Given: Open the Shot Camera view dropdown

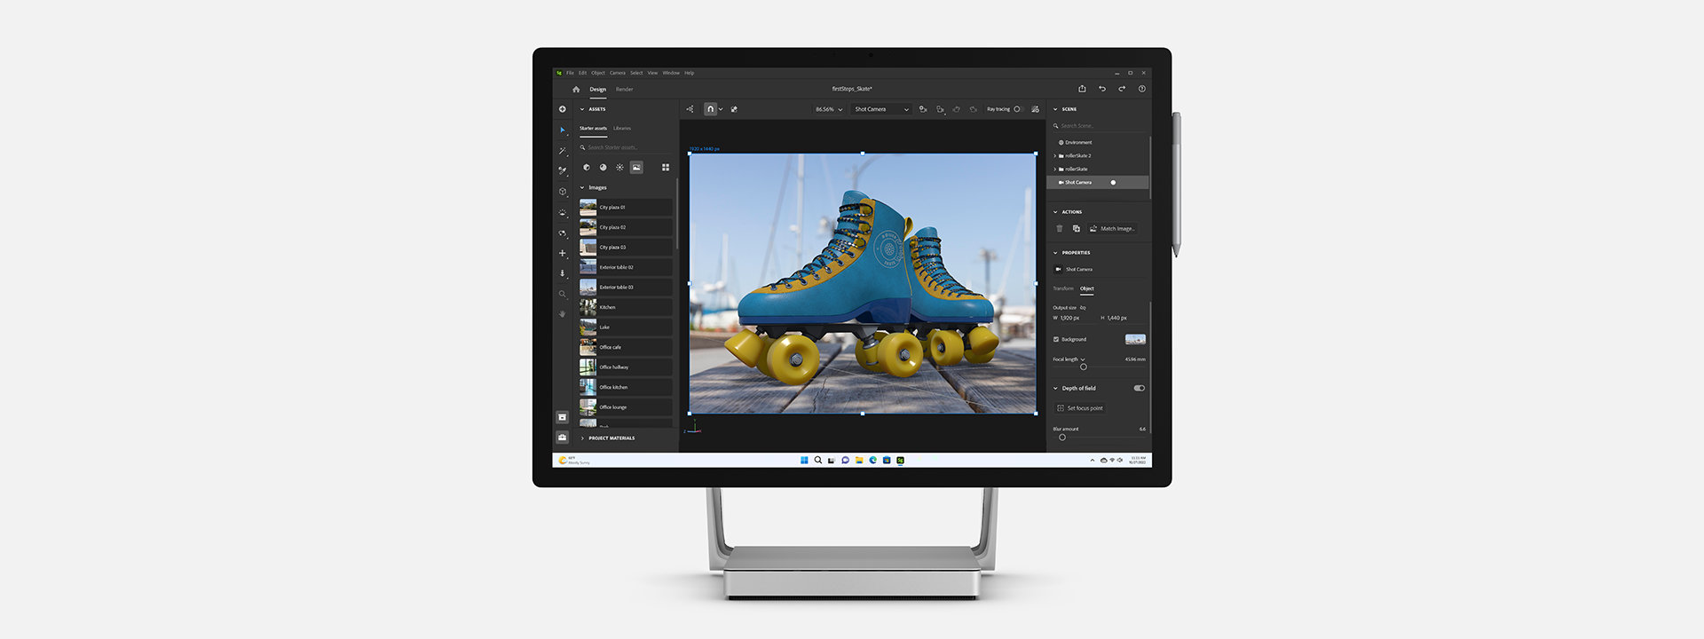Looking at the screenshot, I should point(881,109).
